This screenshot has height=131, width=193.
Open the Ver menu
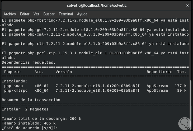[36, 14]
